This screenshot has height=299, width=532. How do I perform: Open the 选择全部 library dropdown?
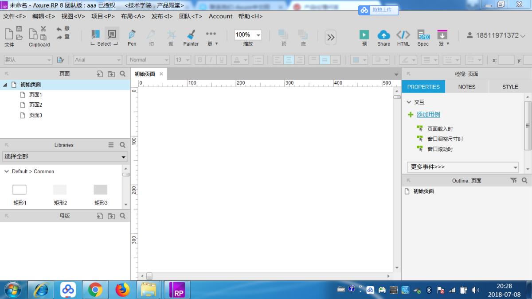65,156
